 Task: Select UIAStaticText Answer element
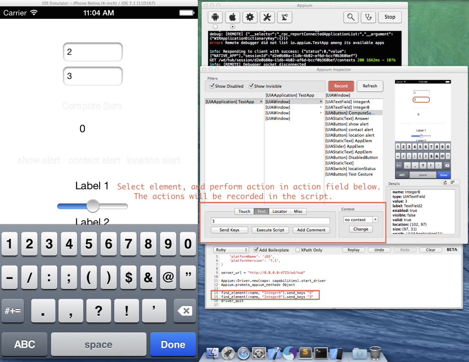[x=354, y=118]
